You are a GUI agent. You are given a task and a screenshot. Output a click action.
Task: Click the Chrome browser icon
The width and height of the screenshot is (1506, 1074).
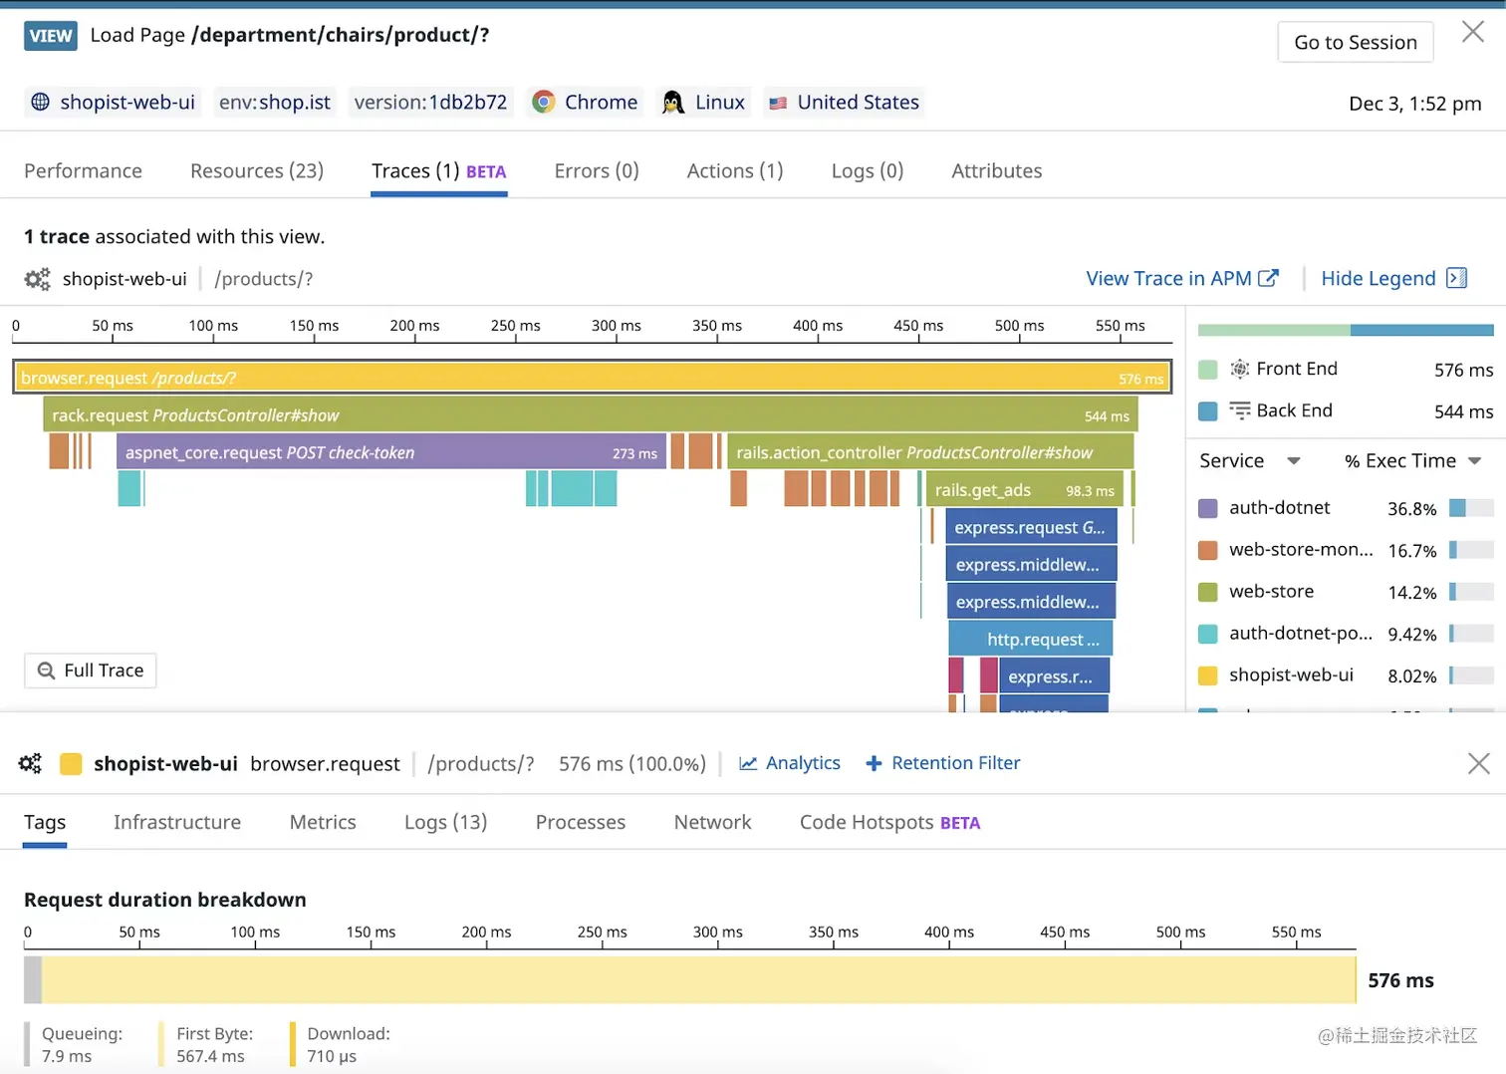(543, 102)
